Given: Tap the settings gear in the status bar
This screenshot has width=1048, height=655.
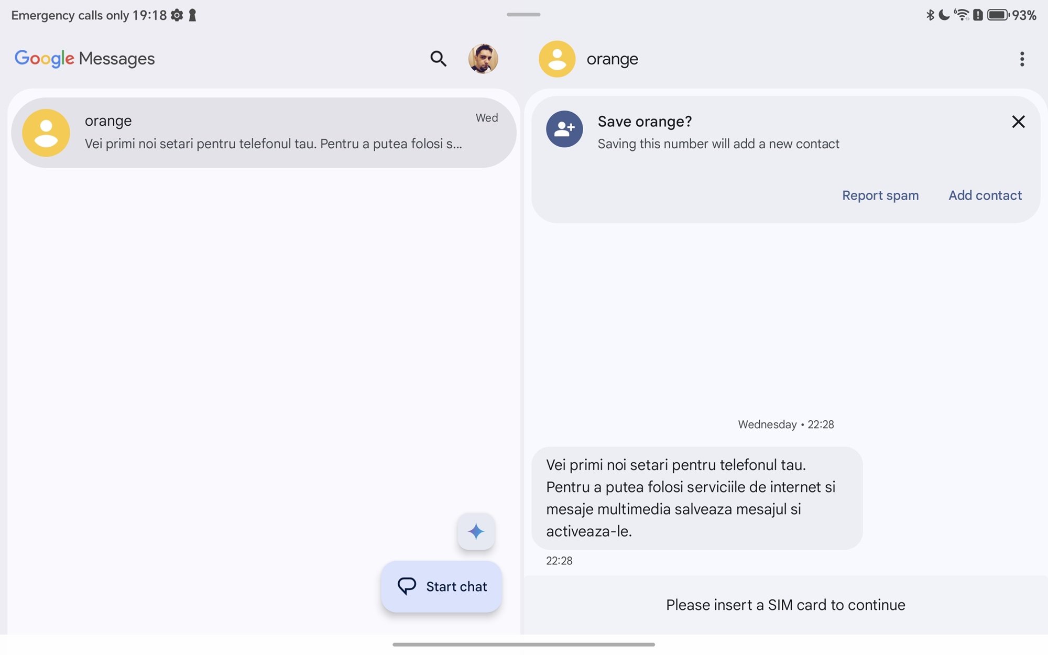Looking at the screenshot, I should click(177, 15).
